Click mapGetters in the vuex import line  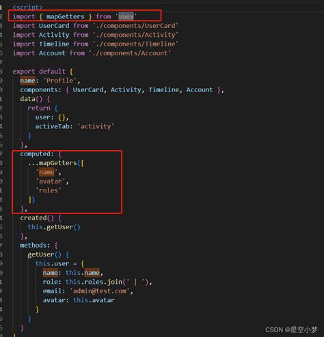(x=66, y=16)
